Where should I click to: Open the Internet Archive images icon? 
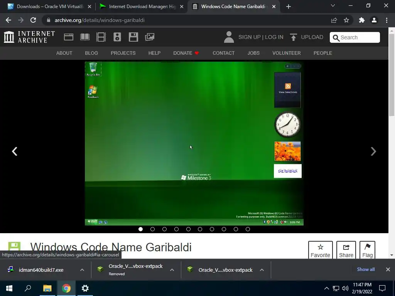coord(150,37)
